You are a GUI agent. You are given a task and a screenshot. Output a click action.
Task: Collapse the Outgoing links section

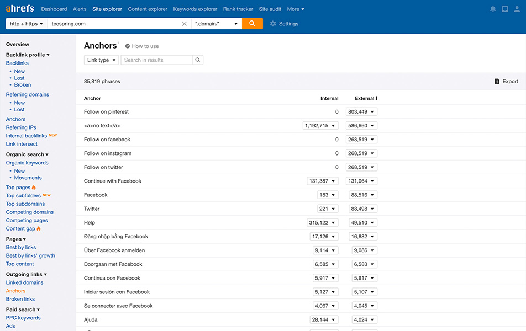point(27,274)
